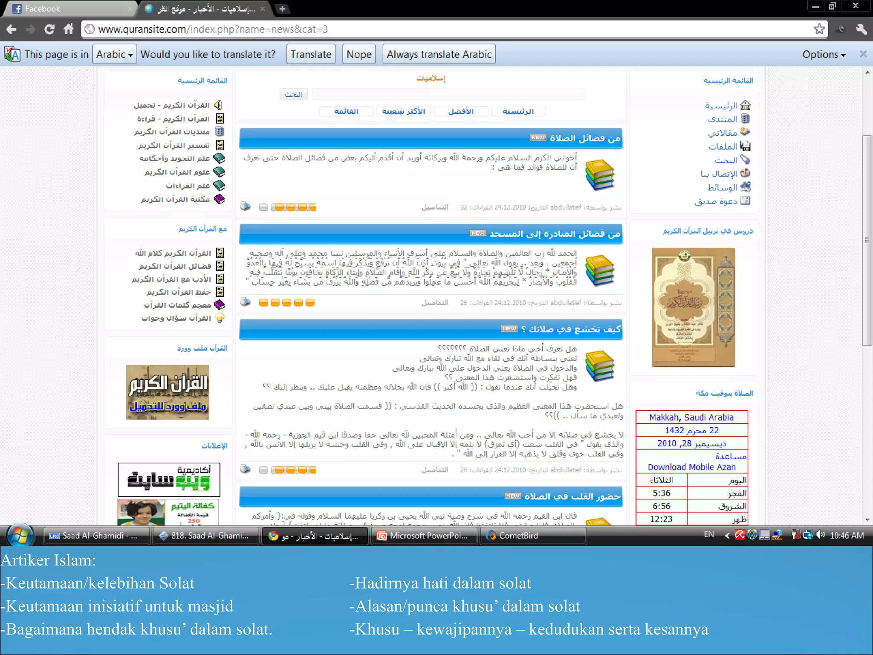Click the browser reload icon
Screen dimensions: 873x655
(x=49, y=29)
